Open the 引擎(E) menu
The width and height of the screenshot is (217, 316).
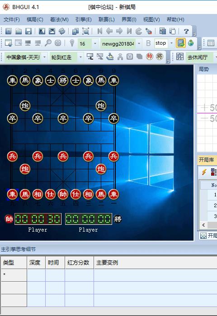coord(83,19)
